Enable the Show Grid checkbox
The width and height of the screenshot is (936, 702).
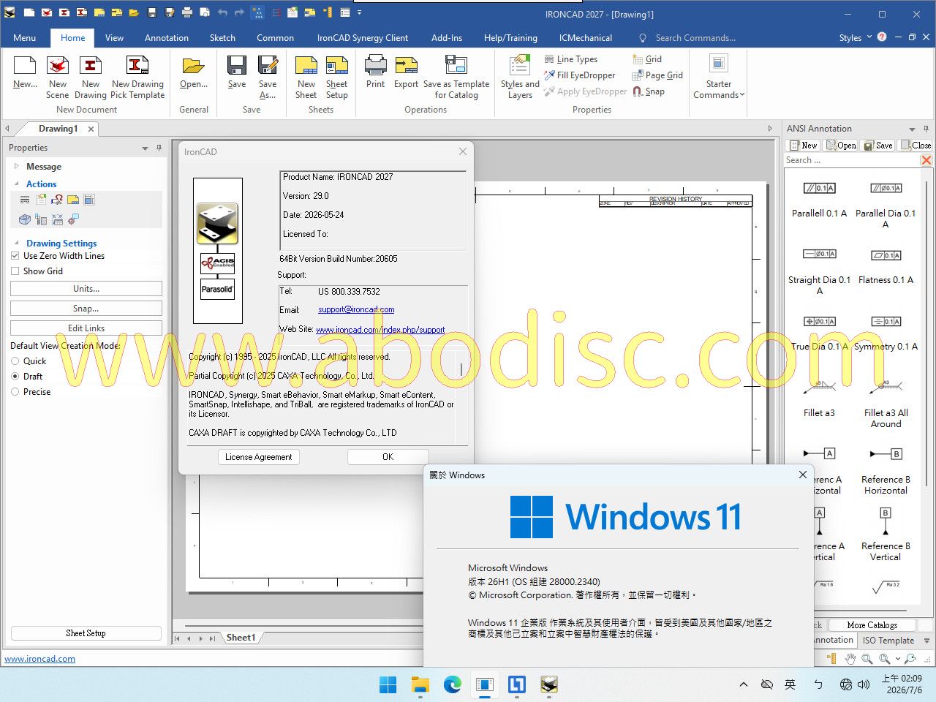[15, 271]
